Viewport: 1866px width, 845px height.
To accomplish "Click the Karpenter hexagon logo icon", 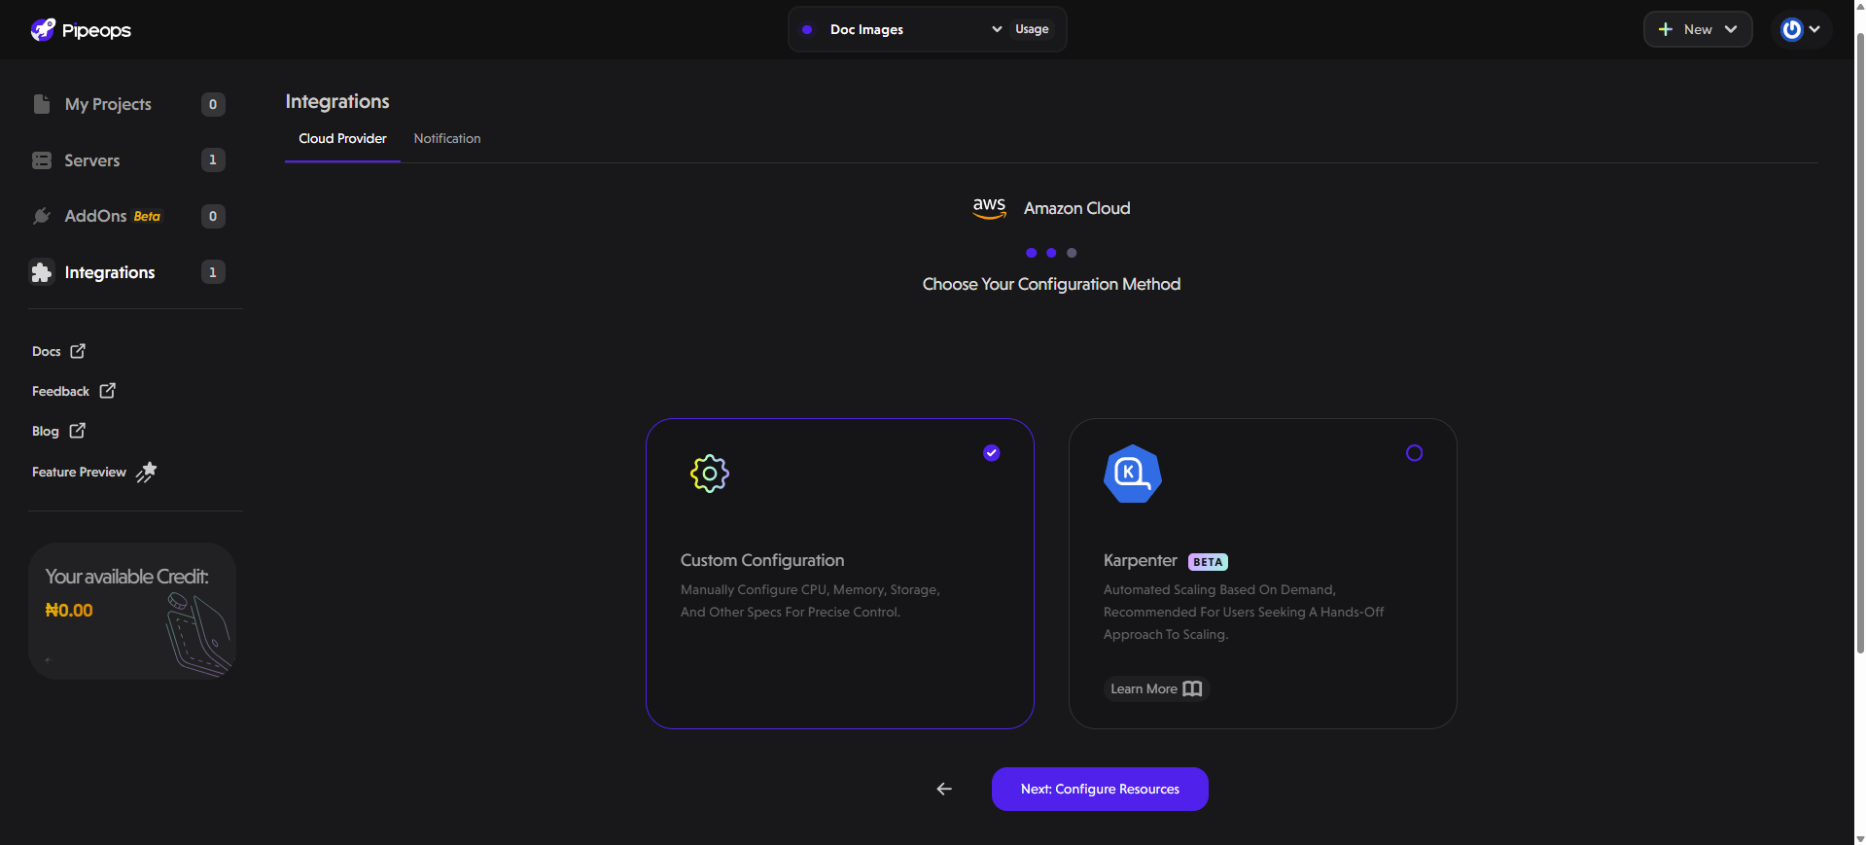I will coord(1133,474).
